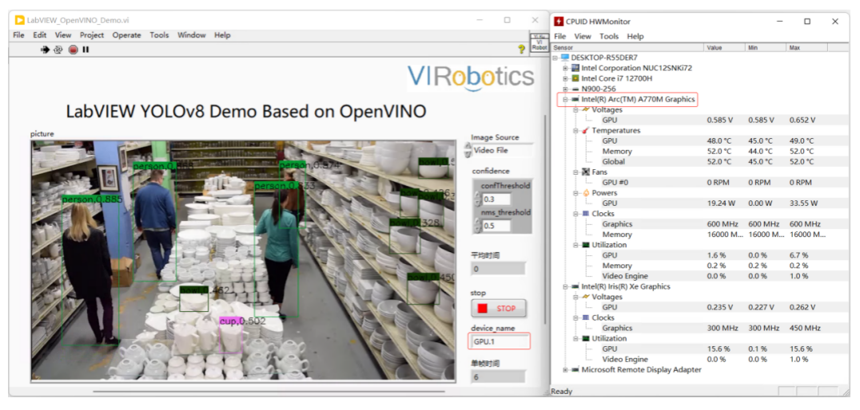
Task: Open the Help menu in LabVIEW
Action: pos(222,35)
